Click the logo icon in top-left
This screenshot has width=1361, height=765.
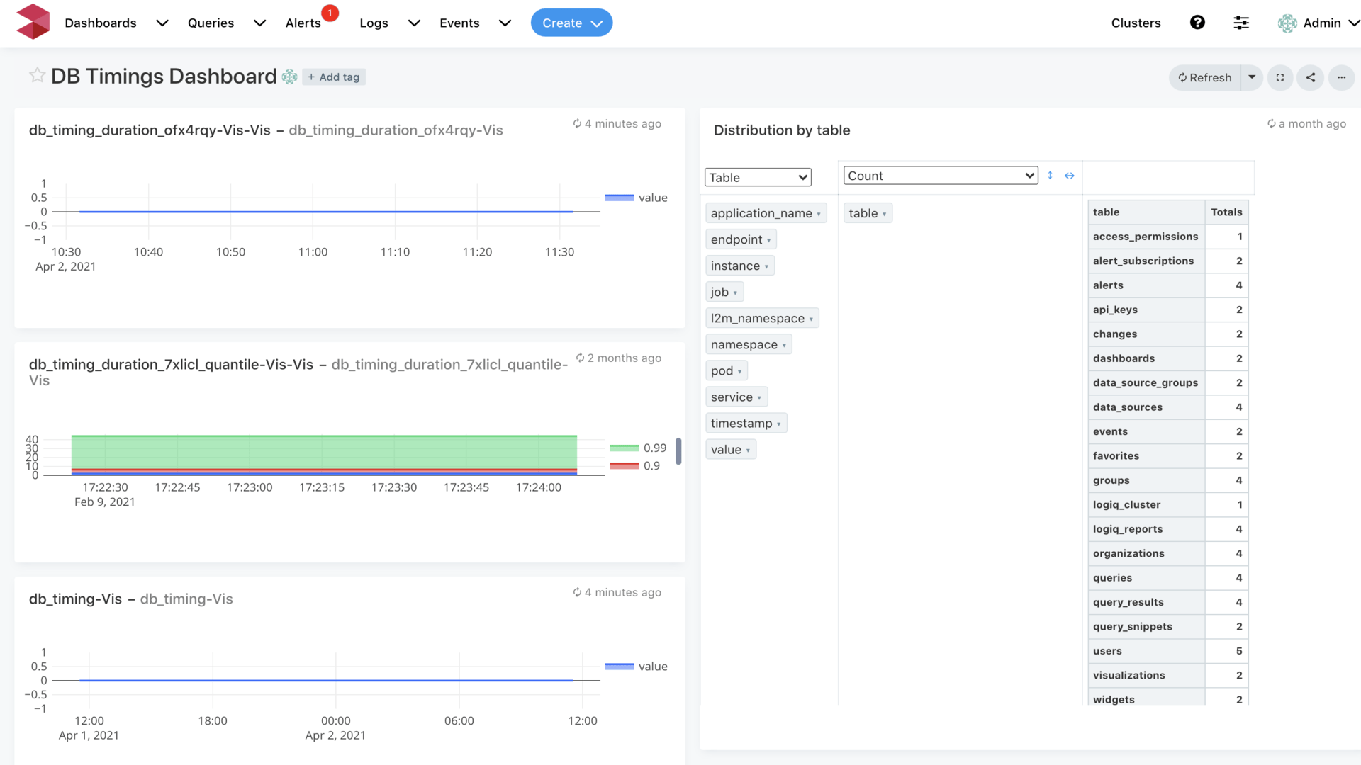(33, 22)
